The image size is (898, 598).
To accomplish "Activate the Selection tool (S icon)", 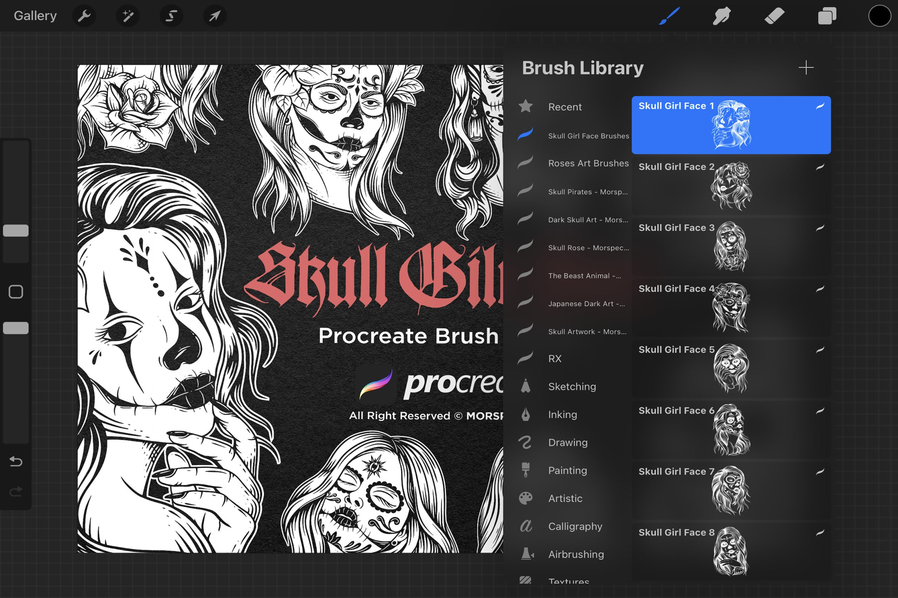I will tap(171, 16).
